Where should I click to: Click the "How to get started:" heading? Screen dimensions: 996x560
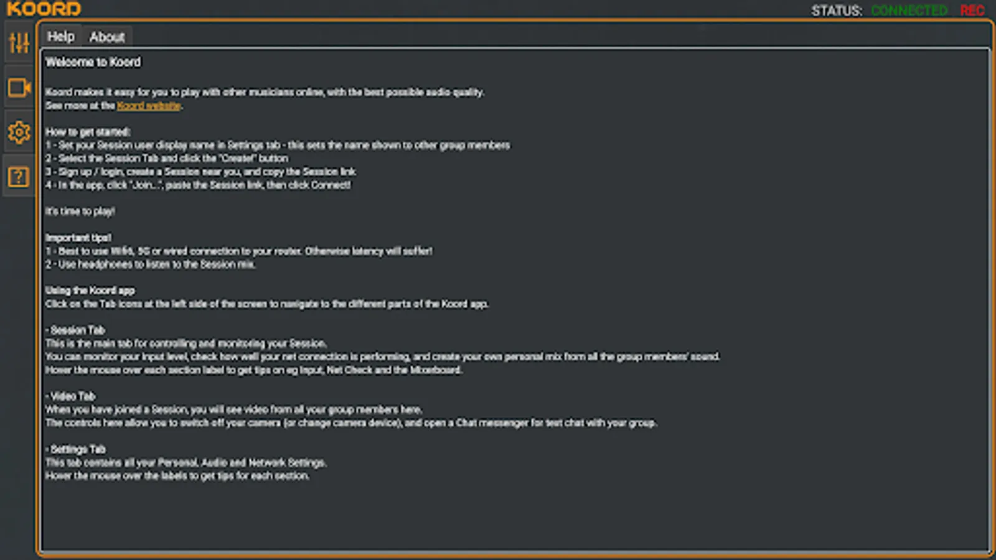click(x=88, y=132)
